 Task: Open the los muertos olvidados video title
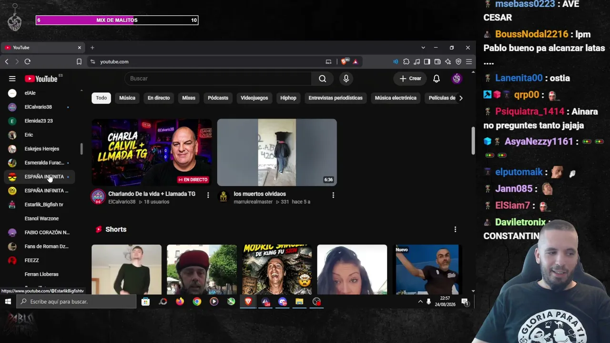click(x=260, y=194)
